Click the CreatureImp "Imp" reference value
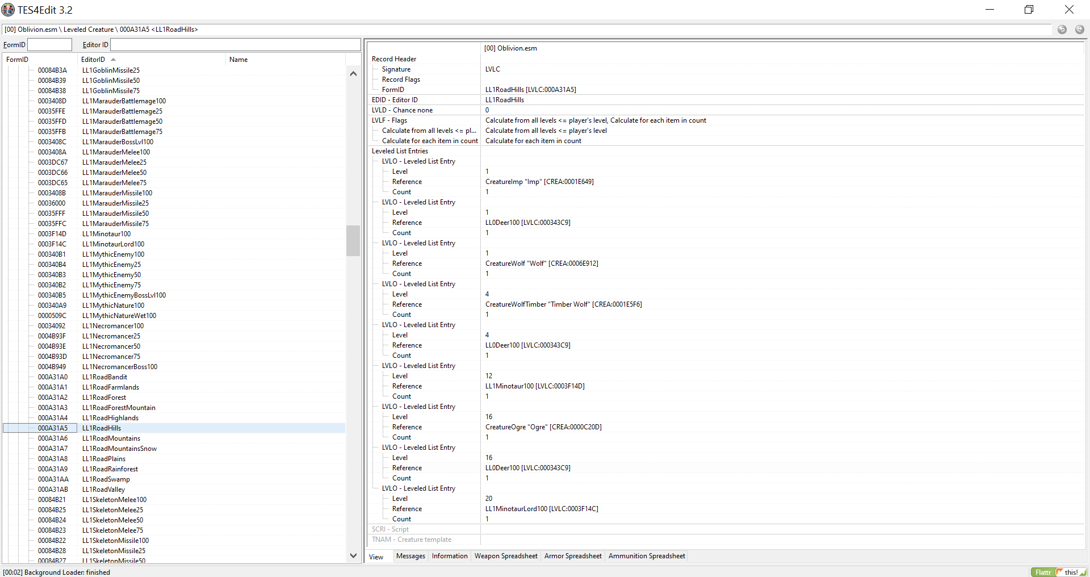The height and width of the screenshot is (577, 1090). coord(539,182)
